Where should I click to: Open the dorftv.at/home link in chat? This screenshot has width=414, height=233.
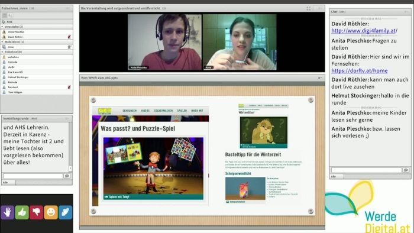pos(360,71)
